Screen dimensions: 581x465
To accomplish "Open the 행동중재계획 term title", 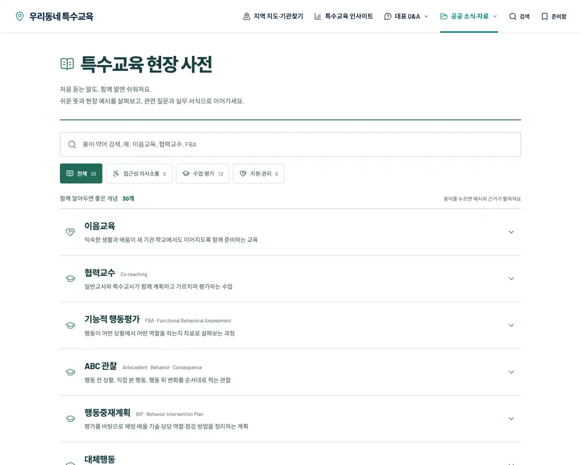I will coord(108,413).
